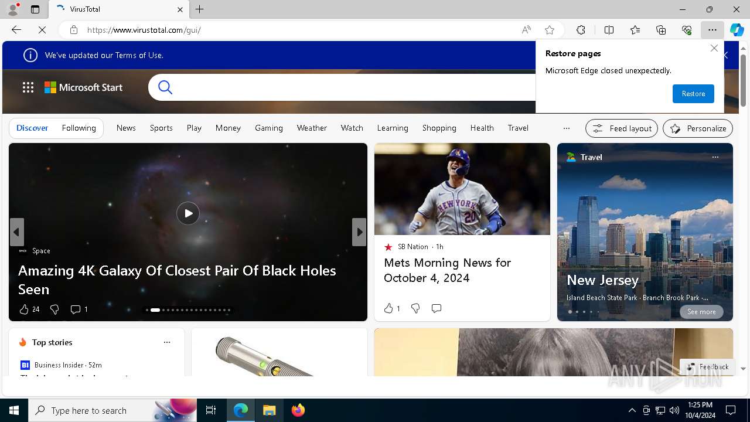Open the Weather category

point(312,128)
